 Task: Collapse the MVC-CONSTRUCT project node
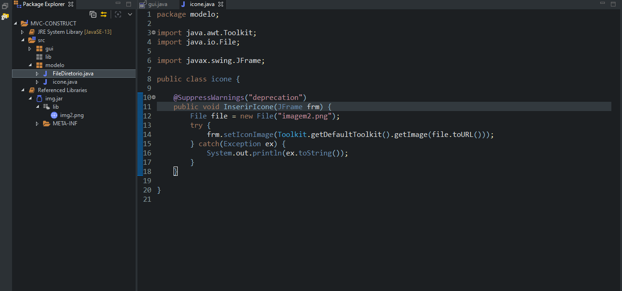pos(15,24)
